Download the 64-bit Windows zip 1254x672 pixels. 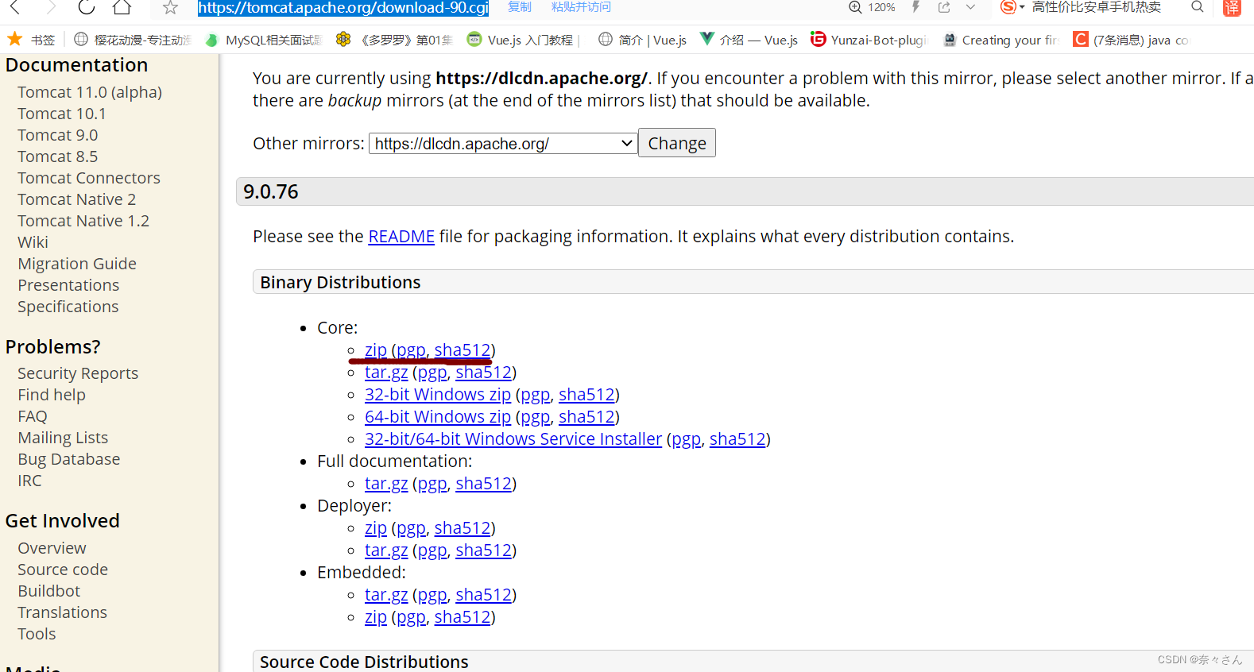[x=438, y=417]
